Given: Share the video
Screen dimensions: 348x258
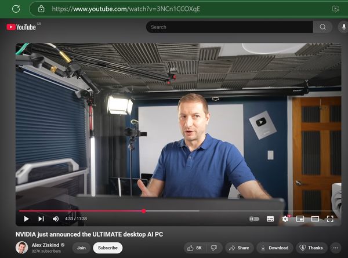Looking at the screenshot, I should coord(239,248).
